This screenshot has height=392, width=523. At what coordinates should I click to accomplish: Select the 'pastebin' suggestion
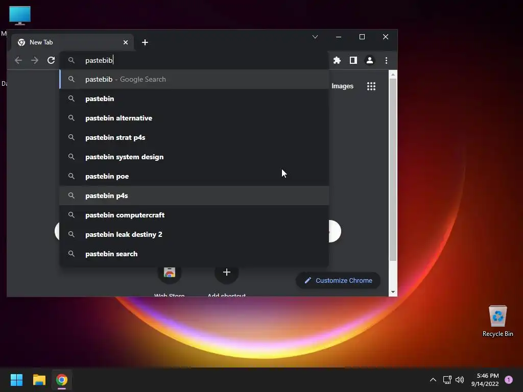(x=194, y=99)
